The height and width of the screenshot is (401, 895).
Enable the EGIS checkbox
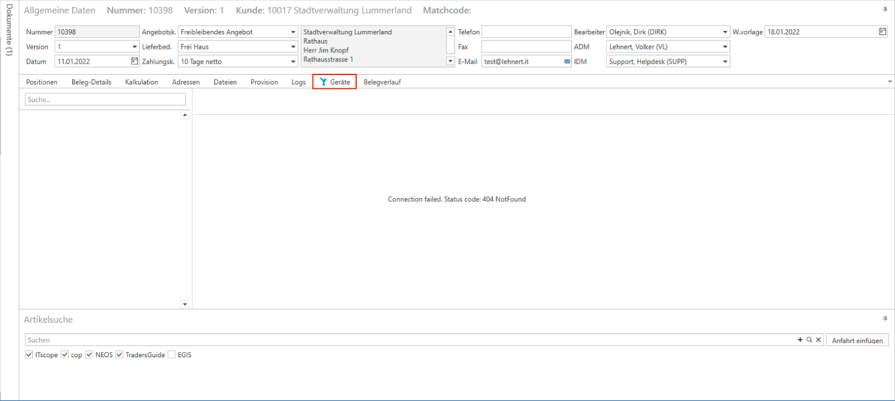click(x=172, y=354)
